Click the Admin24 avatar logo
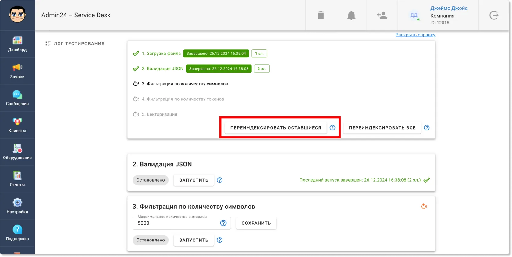512x257 pixels. pyautogui.click(x=17, y=14)
